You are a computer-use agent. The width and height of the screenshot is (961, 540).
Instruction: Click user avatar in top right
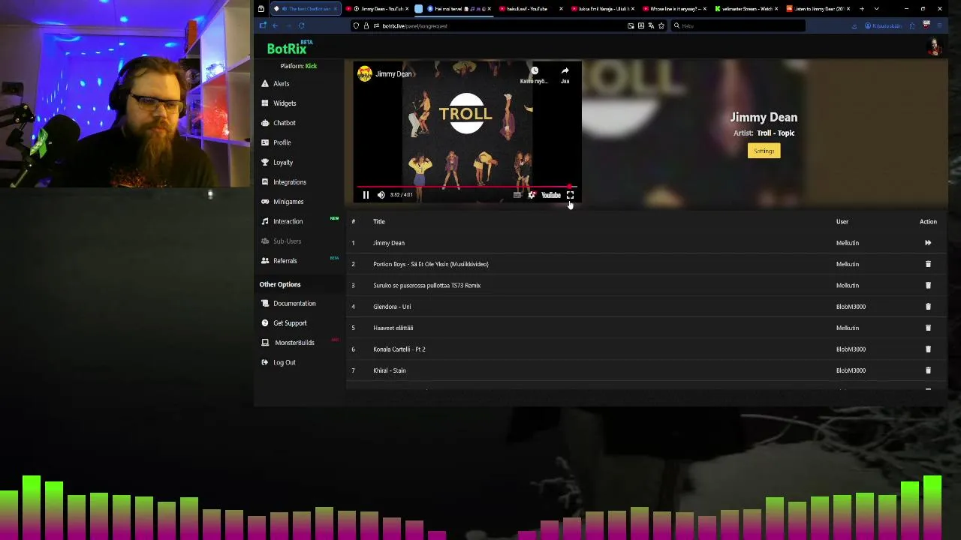(x=935, y=47)
